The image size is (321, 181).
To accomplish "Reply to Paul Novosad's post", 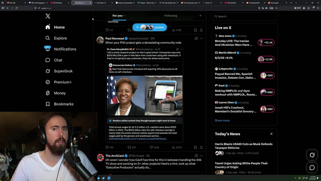I will coord(109,147).
